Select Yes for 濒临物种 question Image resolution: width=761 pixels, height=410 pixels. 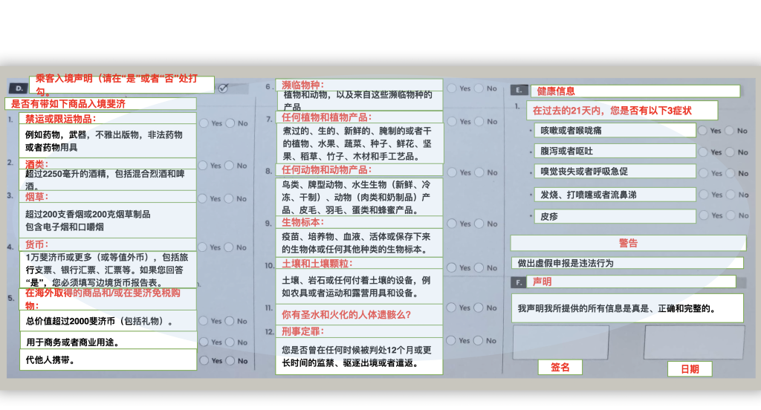[453, 88]
